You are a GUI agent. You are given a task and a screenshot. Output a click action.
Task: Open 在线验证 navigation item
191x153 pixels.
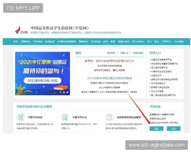point(50,42)
